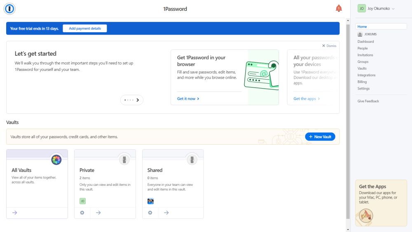The width and height of the screenshot is (412, 232).
Task: Click the carousel page dots indicator
Action: [x=129, y=100]
